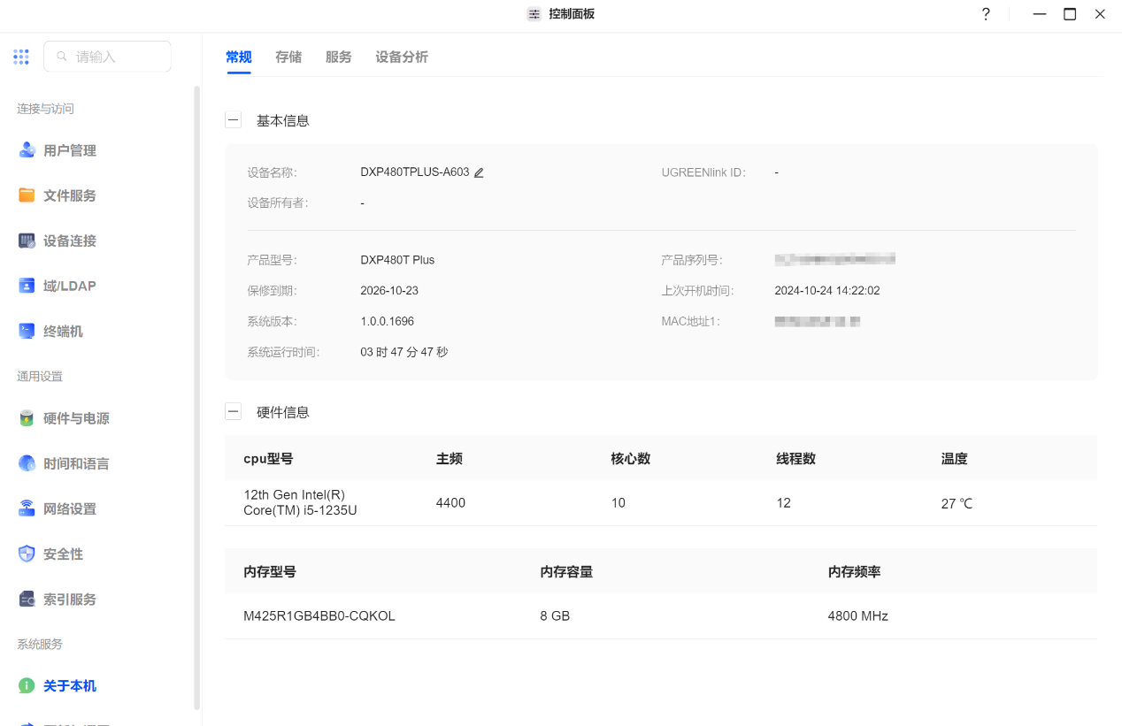
Task: Switch to the 服务 tab
Action: click(x=338, y=57)
